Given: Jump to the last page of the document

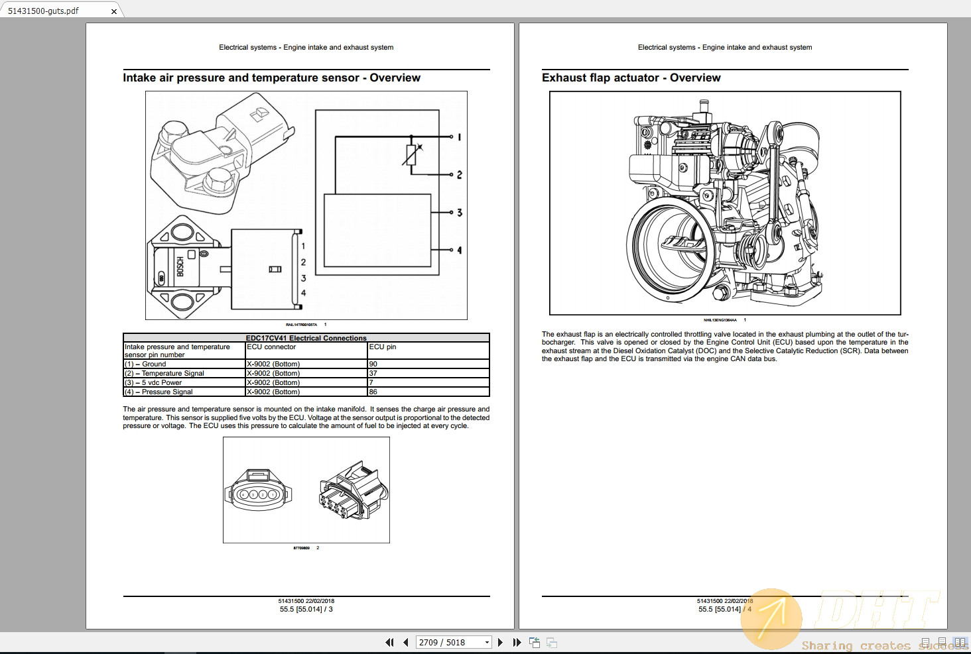Looking at the screenshot, I should pos(517,642).
